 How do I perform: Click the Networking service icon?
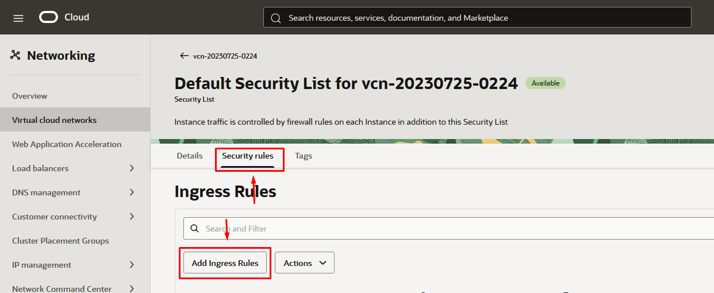(16, 55)
